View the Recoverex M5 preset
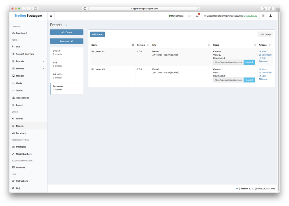 [x=263, y=69]
